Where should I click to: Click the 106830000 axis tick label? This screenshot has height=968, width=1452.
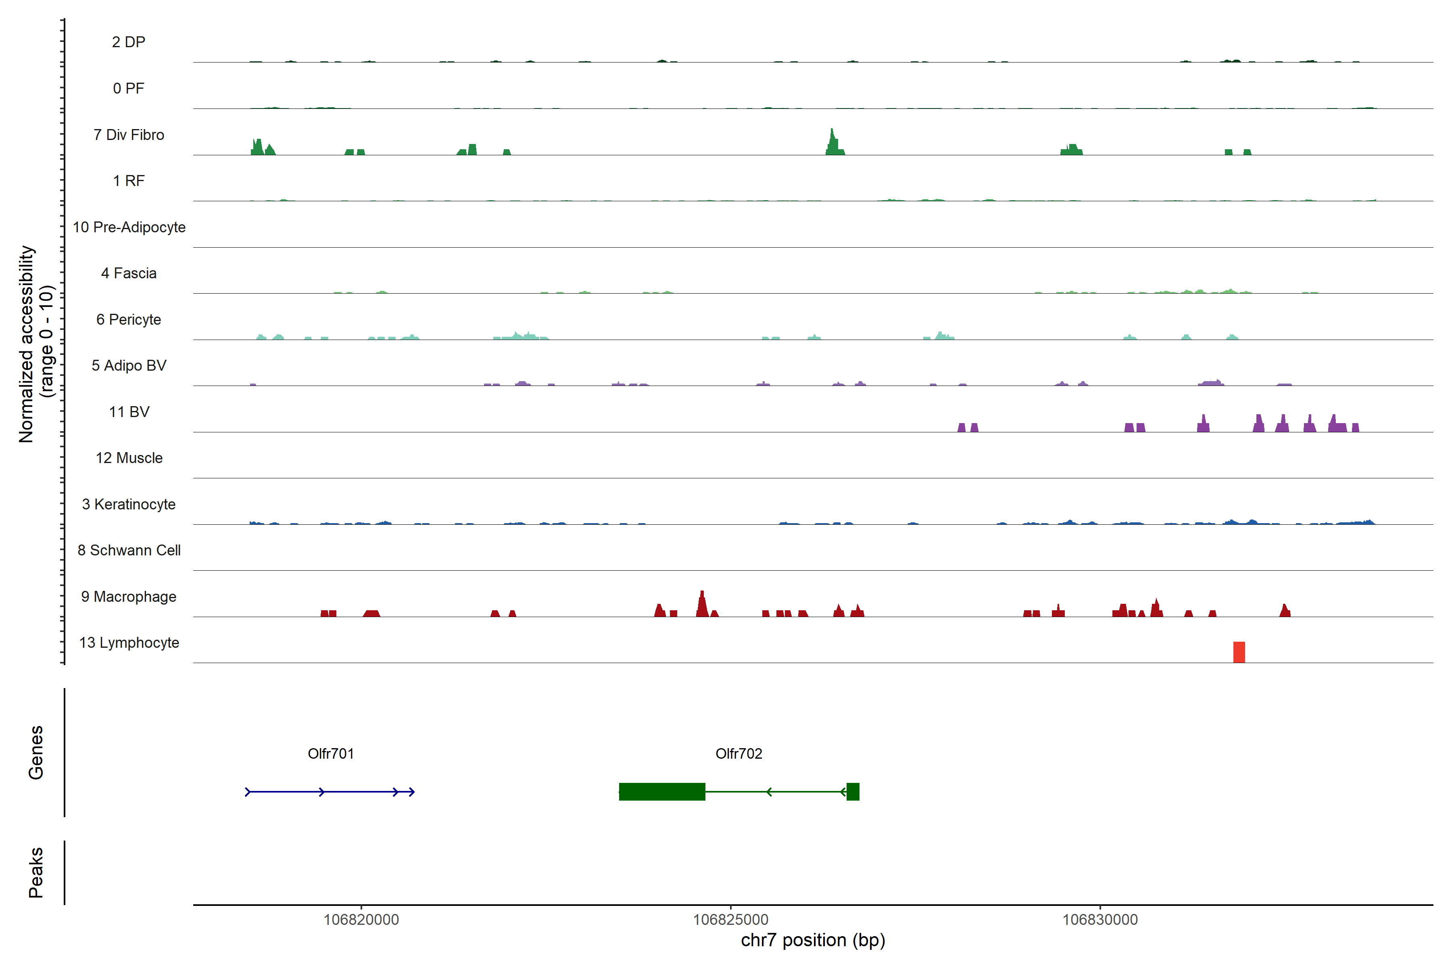1099,919
